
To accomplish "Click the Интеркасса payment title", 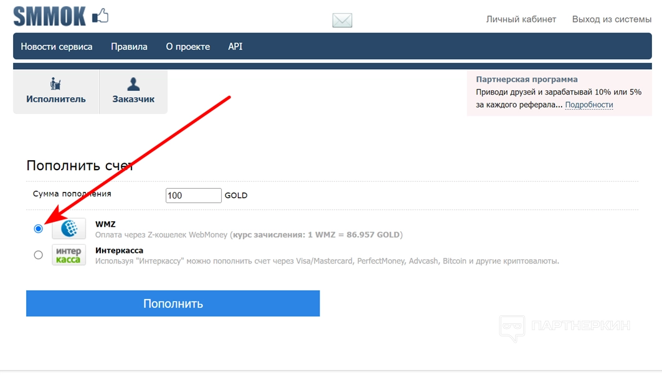I will [x=119, y=250].
